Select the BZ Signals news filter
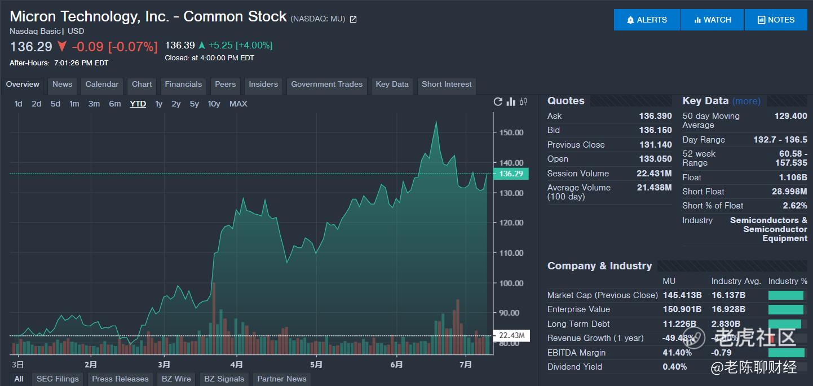 coord(224,379)
